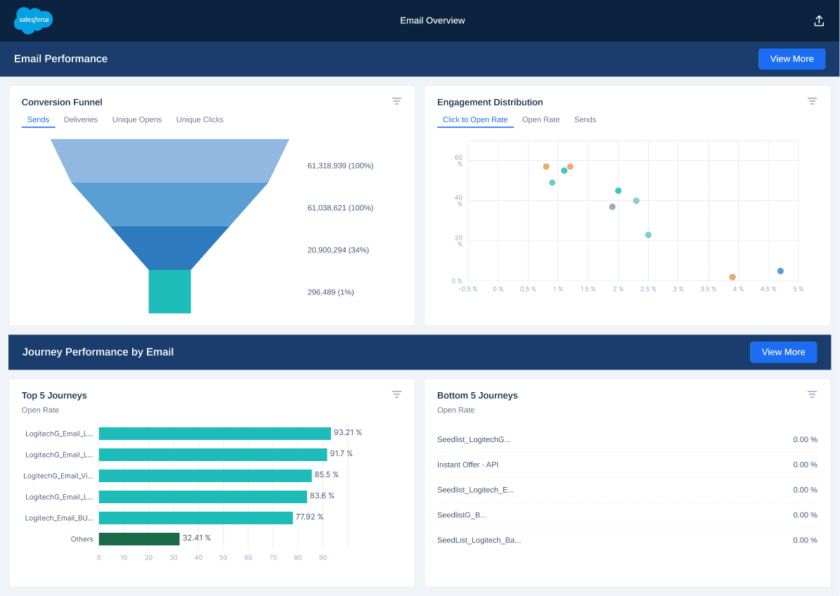
Task: Open the share/export icon in header
Action: pos(819,21)
